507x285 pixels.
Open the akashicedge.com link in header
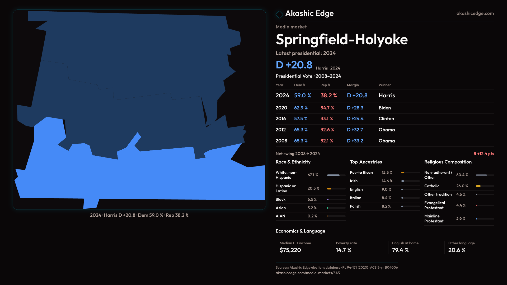(x=475, y=13)
